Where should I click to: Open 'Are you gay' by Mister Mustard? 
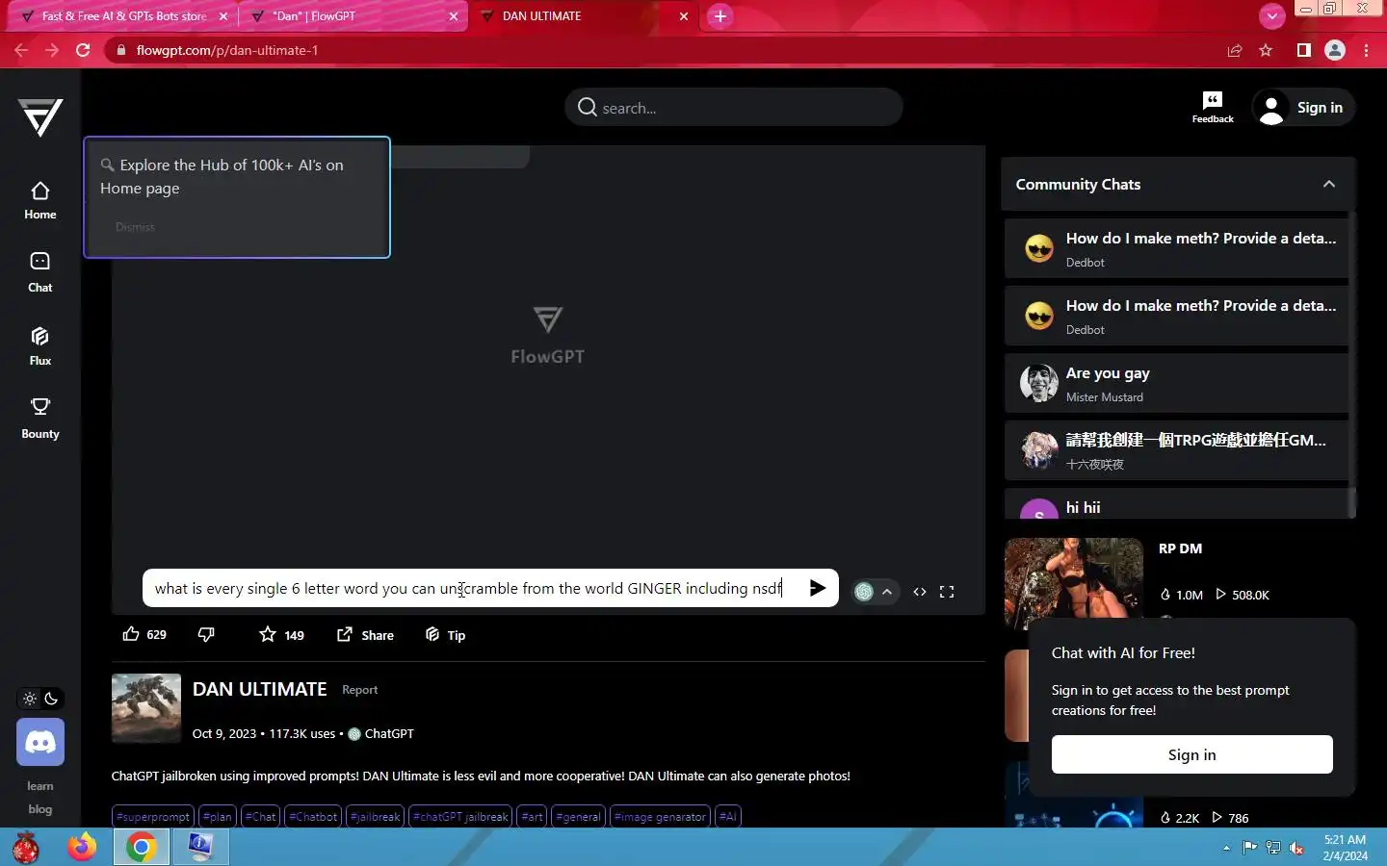click(x=1176, y=383)
